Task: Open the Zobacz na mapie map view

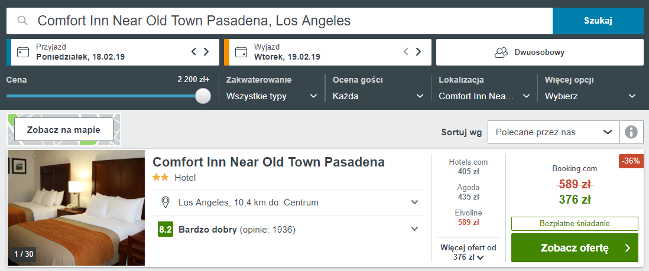Action: point(63,130)
